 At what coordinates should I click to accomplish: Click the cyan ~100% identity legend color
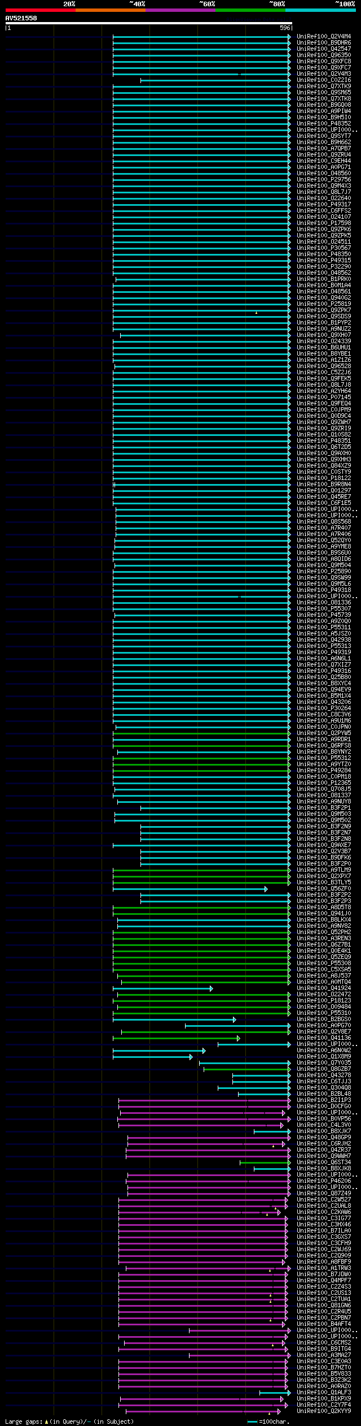coord(320,10)
